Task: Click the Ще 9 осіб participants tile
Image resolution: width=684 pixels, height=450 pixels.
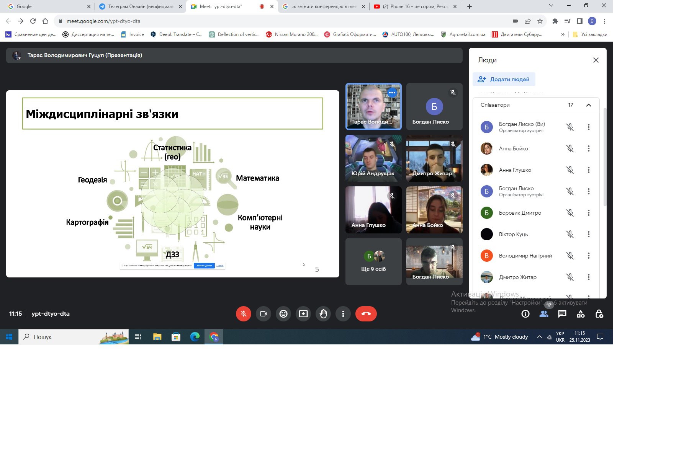Action: pos(373,262)
